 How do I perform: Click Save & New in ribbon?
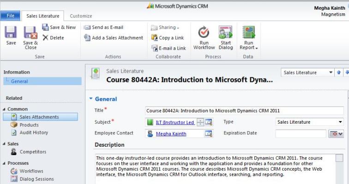[59, 27]
